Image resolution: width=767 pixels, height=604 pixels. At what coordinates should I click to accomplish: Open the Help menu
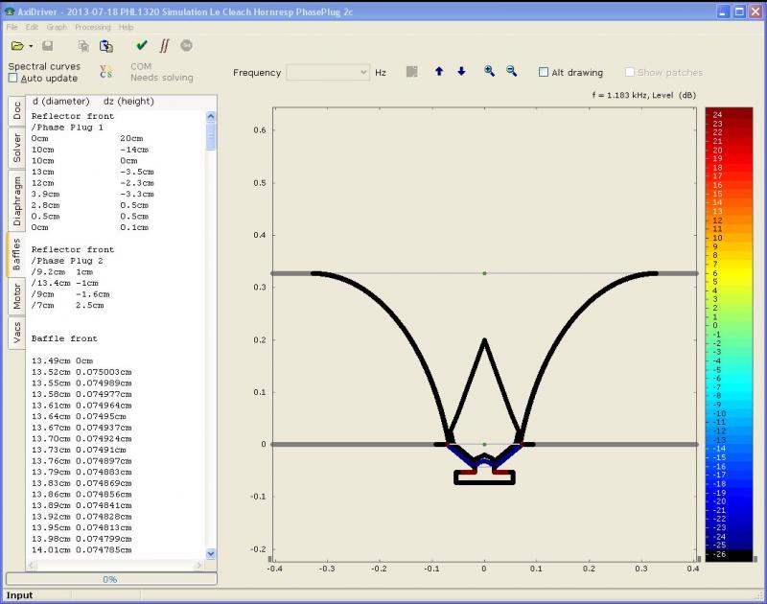[127, 27]
